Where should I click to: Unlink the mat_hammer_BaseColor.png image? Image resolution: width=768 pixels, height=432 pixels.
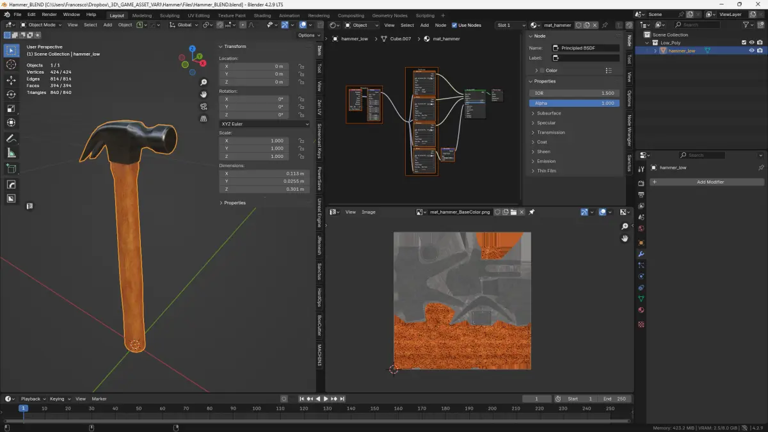click(x=522, y=212)
